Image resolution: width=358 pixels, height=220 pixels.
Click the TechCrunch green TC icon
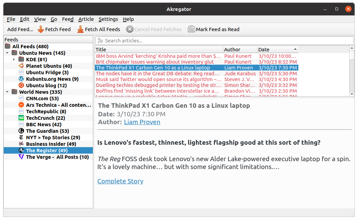coord(21,118)
